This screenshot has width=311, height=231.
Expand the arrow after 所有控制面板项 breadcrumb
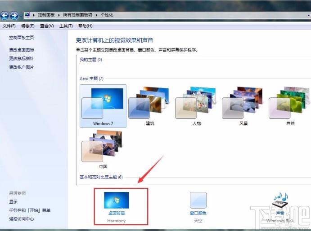(96, 15)
